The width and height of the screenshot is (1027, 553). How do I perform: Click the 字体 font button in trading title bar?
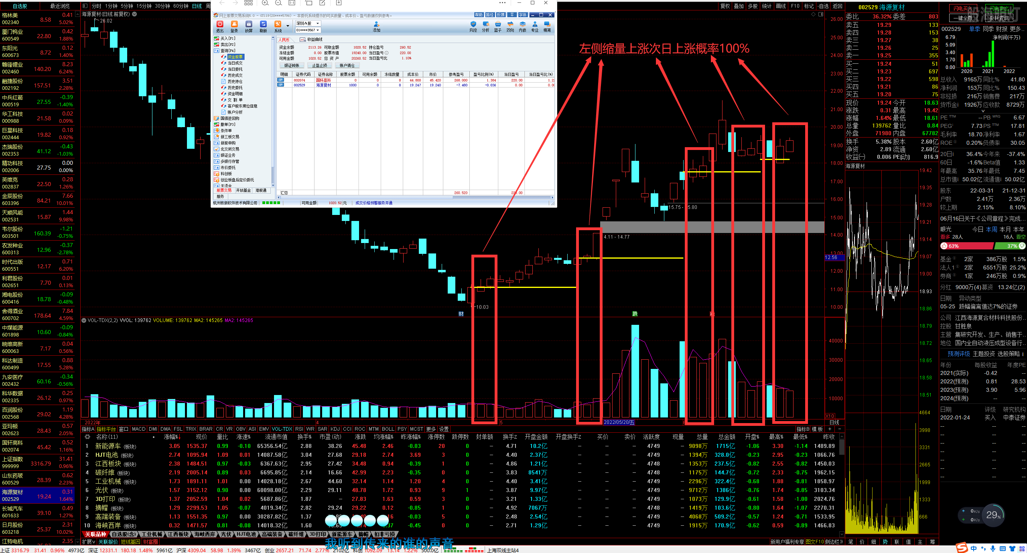tap(522, 15)
